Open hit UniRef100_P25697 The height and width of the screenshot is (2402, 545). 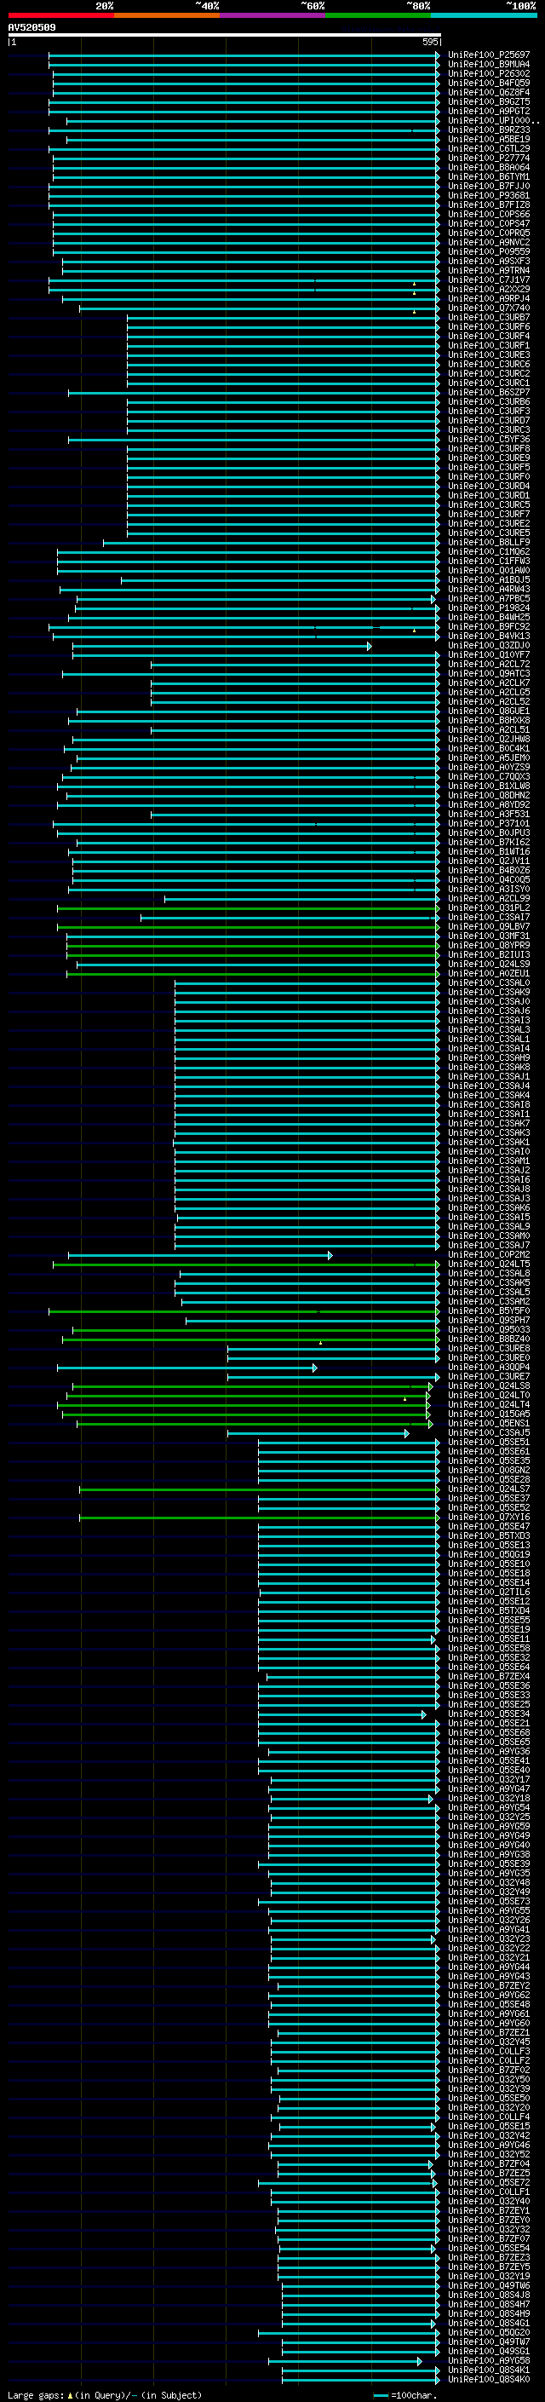(488, 55)
